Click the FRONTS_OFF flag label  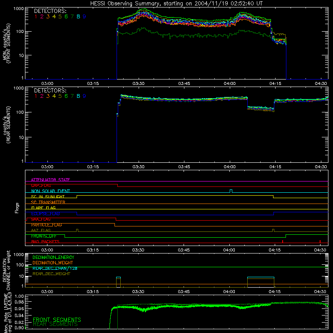[44, 236]
